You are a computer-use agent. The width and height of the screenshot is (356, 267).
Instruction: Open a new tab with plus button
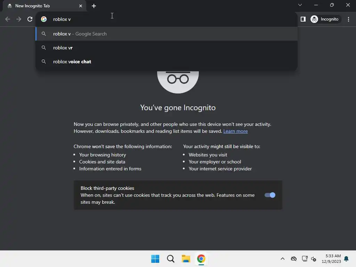click(94, 6)
